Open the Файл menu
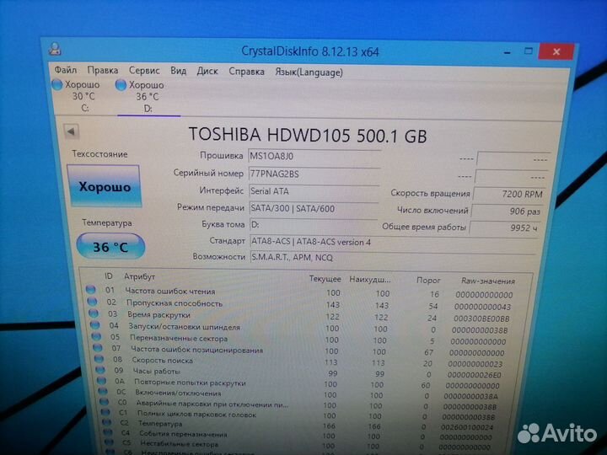The height and width of the screenshot is (455, 607). [x=65, y=70]
